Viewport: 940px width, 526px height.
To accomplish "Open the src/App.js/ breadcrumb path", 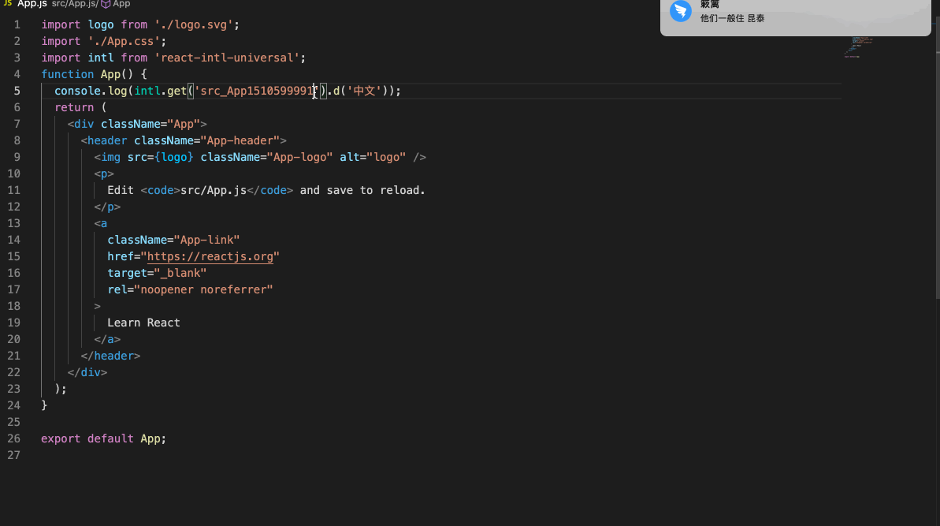I will (x=74, y=4).
